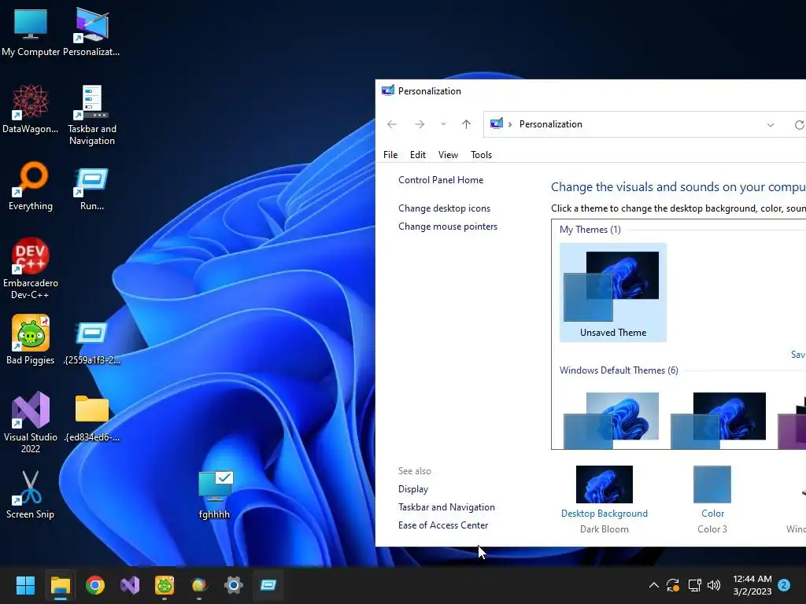Open Color settings showing Color 3
Viewport: 806px width, 604px height.
tap(712, 499)
